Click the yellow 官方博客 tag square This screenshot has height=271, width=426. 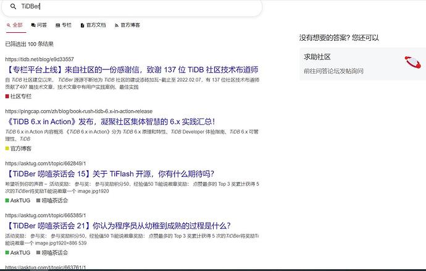(7, 148)
